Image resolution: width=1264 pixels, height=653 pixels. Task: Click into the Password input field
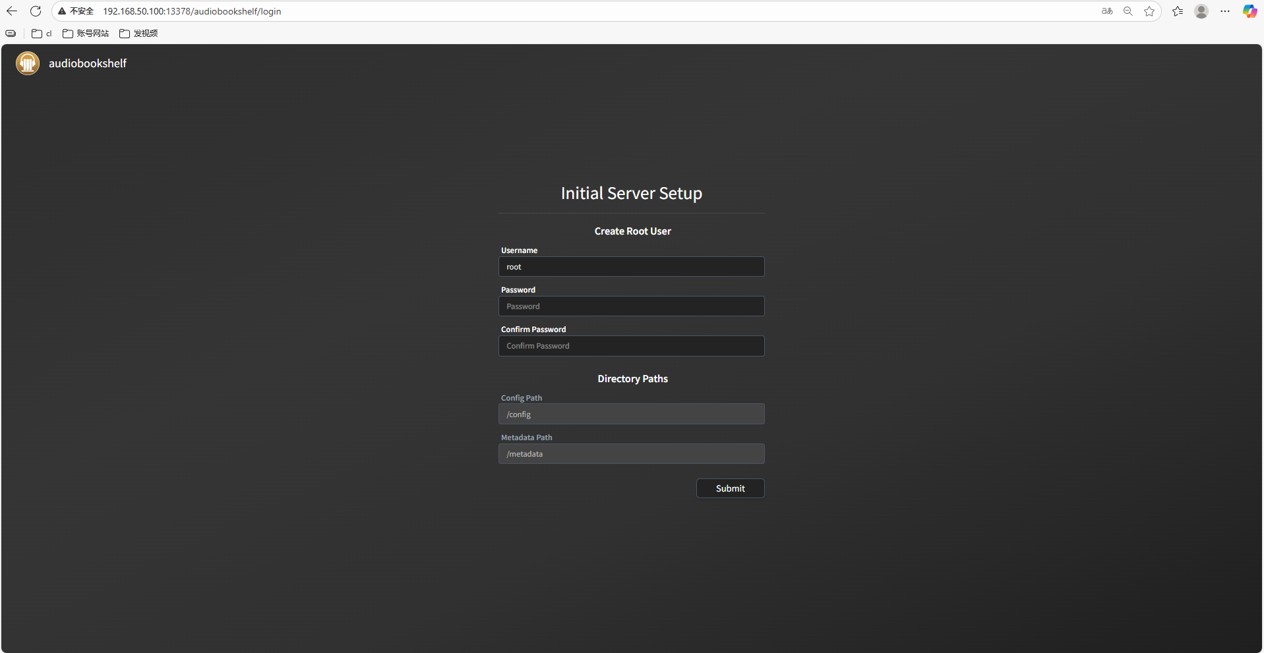(x=631, y=306)
